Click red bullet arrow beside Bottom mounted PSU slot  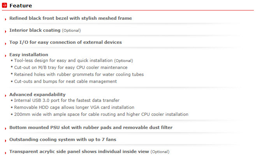click(5, 129)
